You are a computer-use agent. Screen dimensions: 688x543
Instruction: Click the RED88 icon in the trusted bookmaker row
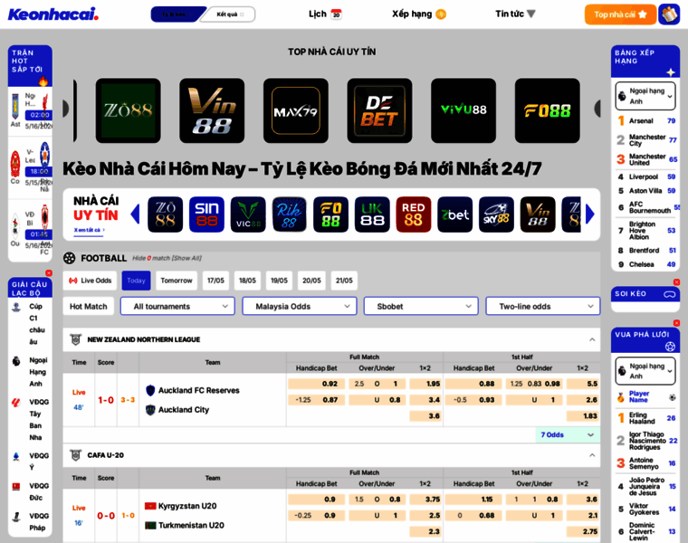[x=414, y=214]
